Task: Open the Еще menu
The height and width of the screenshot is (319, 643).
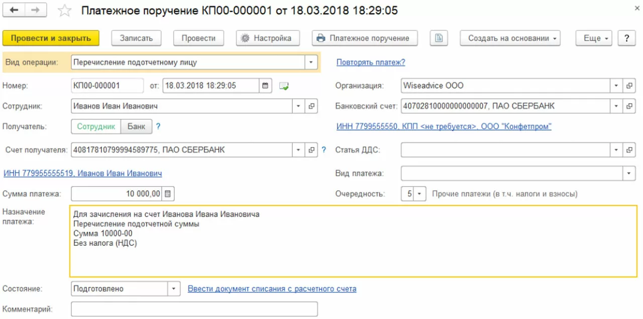Action: click(x=596, y=38)
